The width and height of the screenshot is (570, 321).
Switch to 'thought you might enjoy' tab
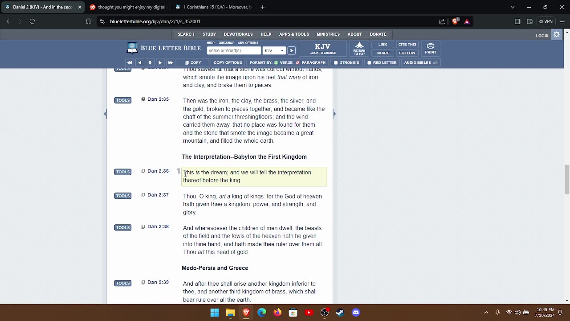[127, 7]
